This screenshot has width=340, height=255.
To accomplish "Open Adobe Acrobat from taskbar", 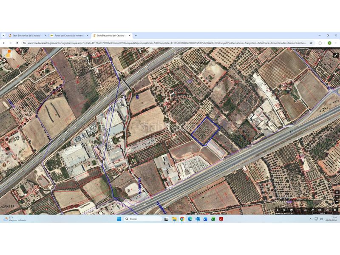I will coord(221,219).
